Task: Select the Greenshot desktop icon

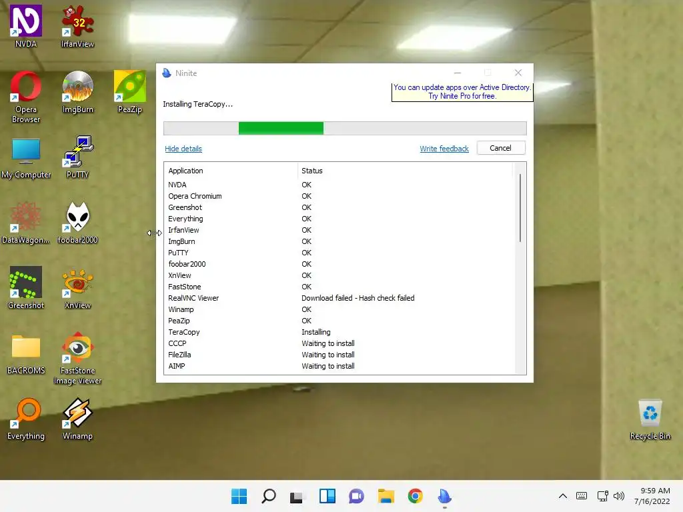Action: click(26, 288)
